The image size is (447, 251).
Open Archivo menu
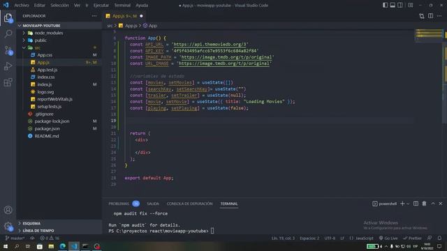(x=22, y=5)
